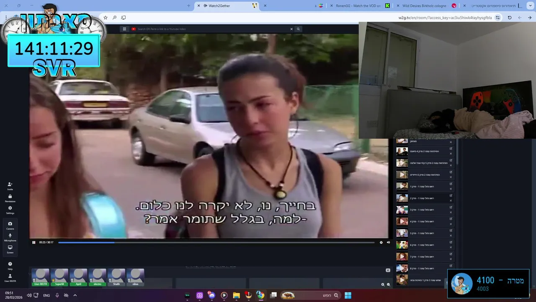Start Screen sharing from the sidebar

pos(10,249)
